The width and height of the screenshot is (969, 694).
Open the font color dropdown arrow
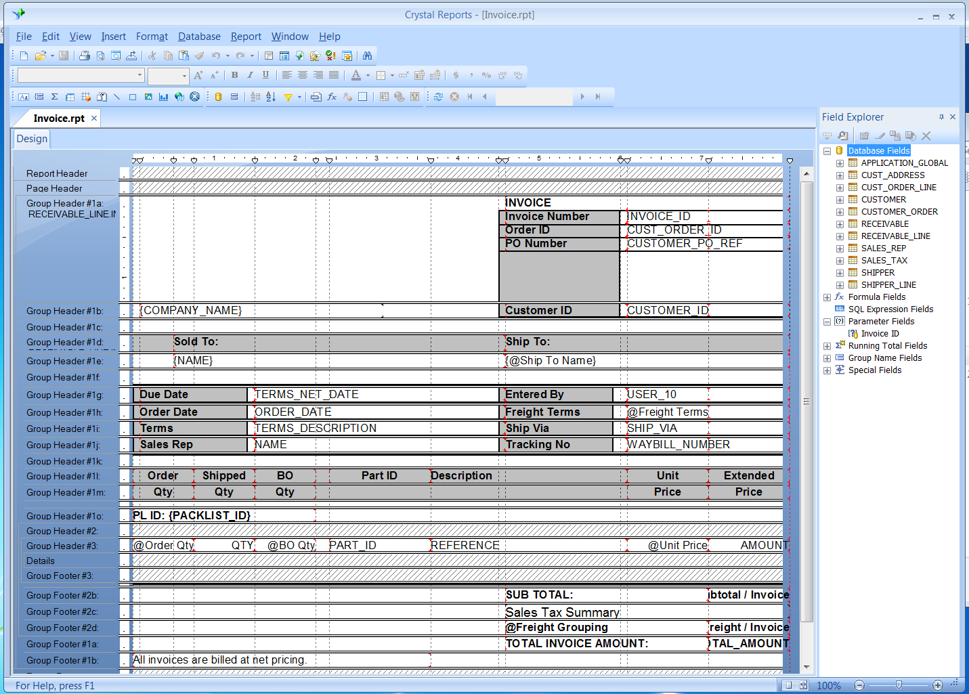click(368, 76)
